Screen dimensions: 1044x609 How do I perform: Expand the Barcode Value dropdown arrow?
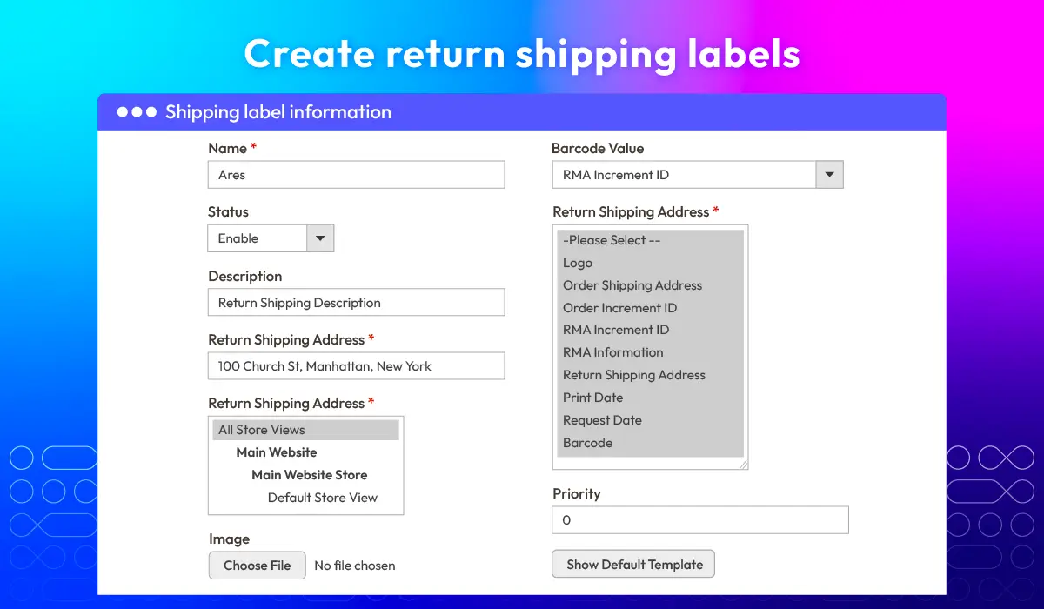coord(829,175)
